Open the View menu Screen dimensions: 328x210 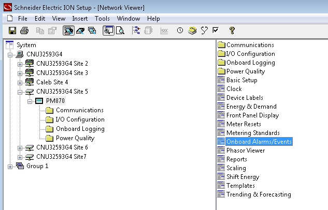(x=59, y=19)
